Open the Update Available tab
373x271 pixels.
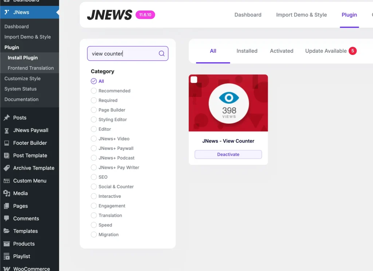point(326,51)
